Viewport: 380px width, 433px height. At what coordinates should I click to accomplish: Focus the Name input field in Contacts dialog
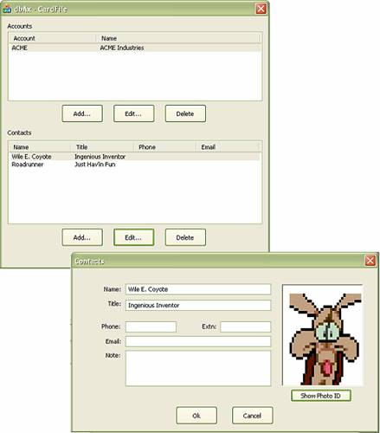[198, 289]
